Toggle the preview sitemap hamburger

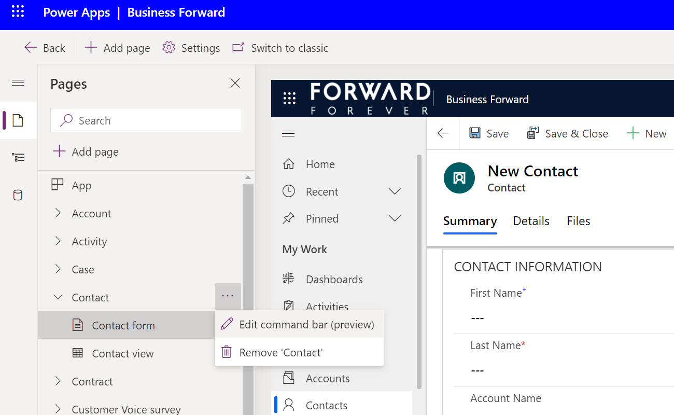[288, 134]
